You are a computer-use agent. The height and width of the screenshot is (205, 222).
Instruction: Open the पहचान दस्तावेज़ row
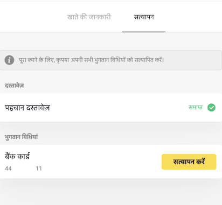(x=111, y=108)
